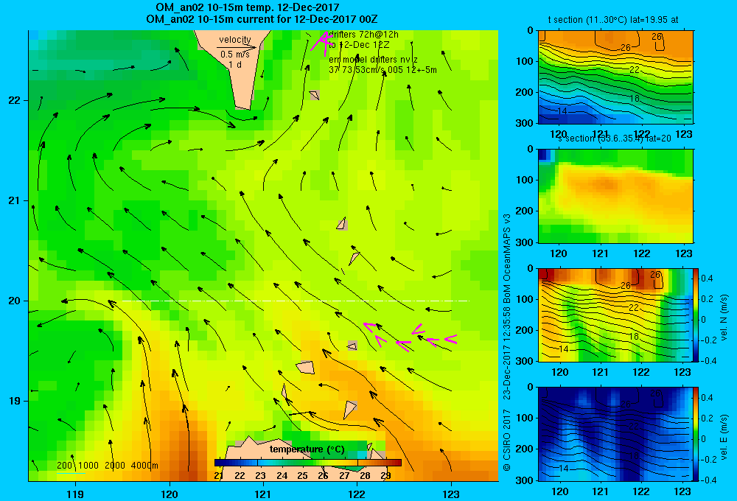Click the latitude label '19' on the main map
The image size is (737, 501).
tap(15, 401)
